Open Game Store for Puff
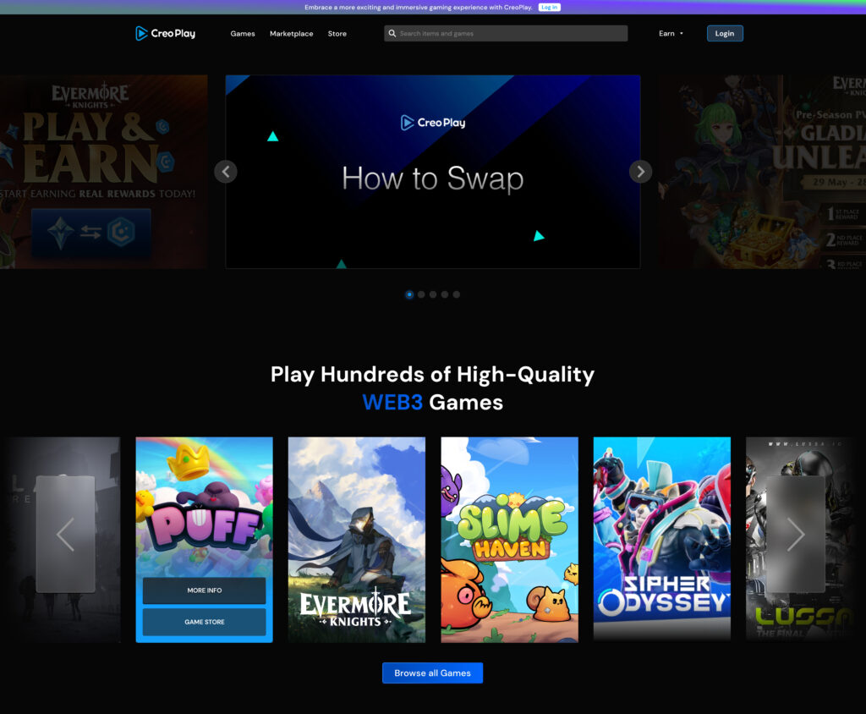The image size is (866, 714). [x=205, y=623]
